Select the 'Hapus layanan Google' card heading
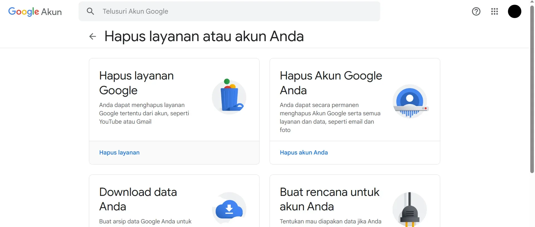Viewport: 535px width, 227px height. point(136,83)
